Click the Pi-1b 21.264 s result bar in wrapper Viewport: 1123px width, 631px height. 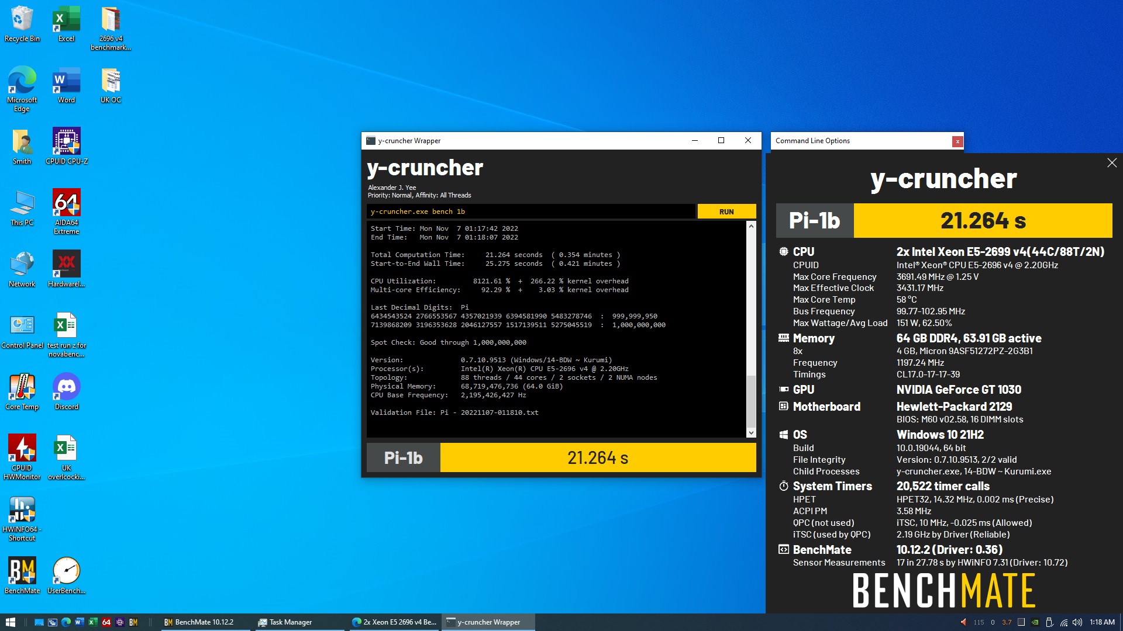point(561,457)
